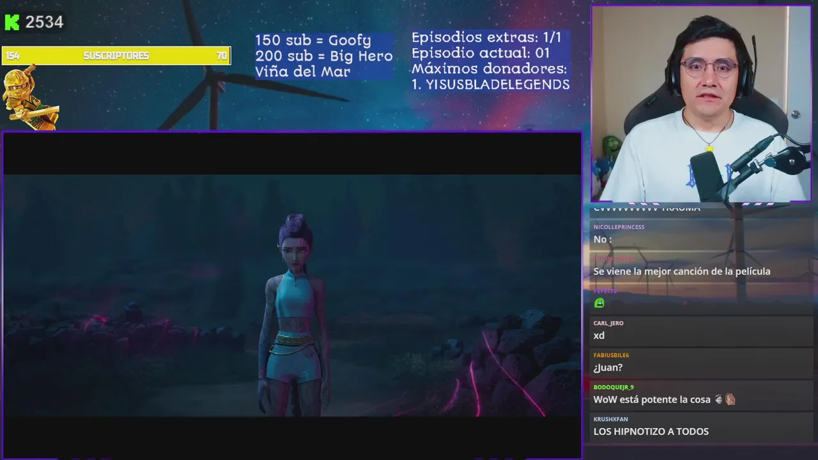
Task: Click the golden Lego ninja figure
Action: pyautogui.click(x=29, y=98)
